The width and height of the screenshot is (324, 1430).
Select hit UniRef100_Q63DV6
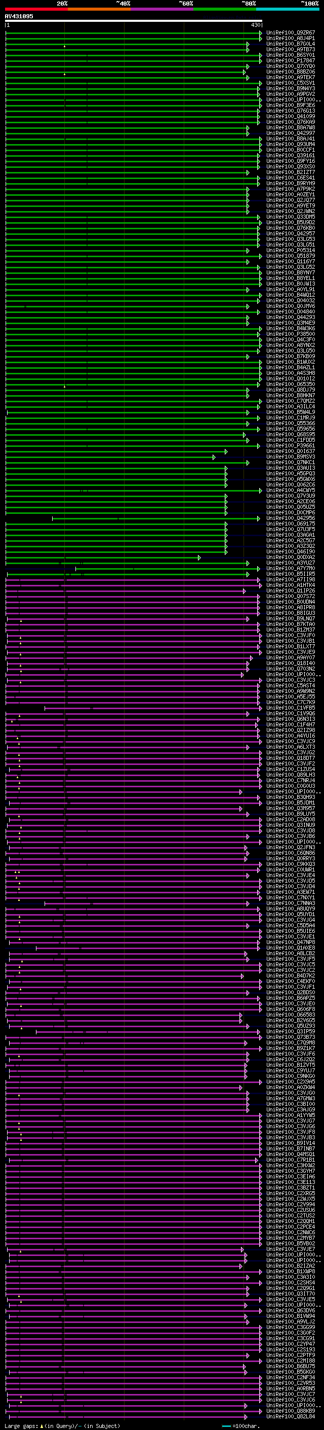[x=291, y=1310]
